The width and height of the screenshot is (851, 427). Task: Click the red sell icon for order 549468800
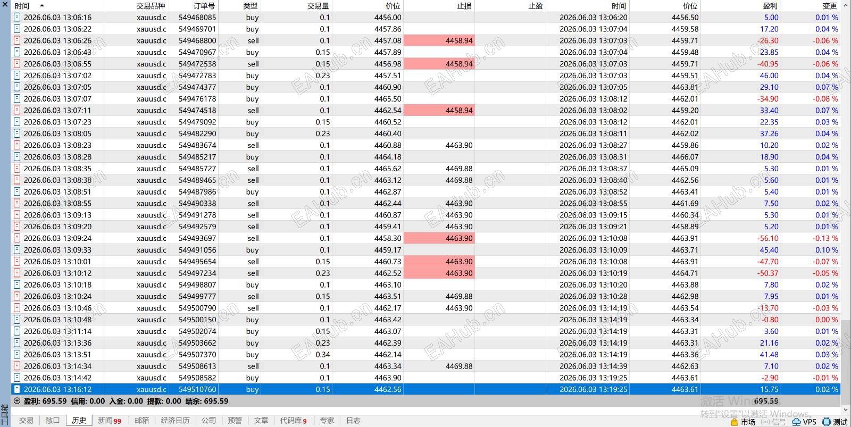point(16,40)
